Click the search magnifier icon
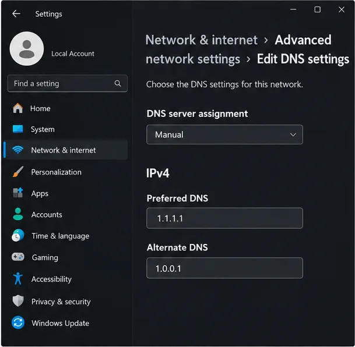This screenshot has height=347, width=355. click(118, 83)
